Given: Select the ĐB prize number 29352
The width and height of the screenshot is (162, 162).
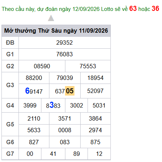Looking at the screenshot, I should pyautogui.click(x=64, y=42).
